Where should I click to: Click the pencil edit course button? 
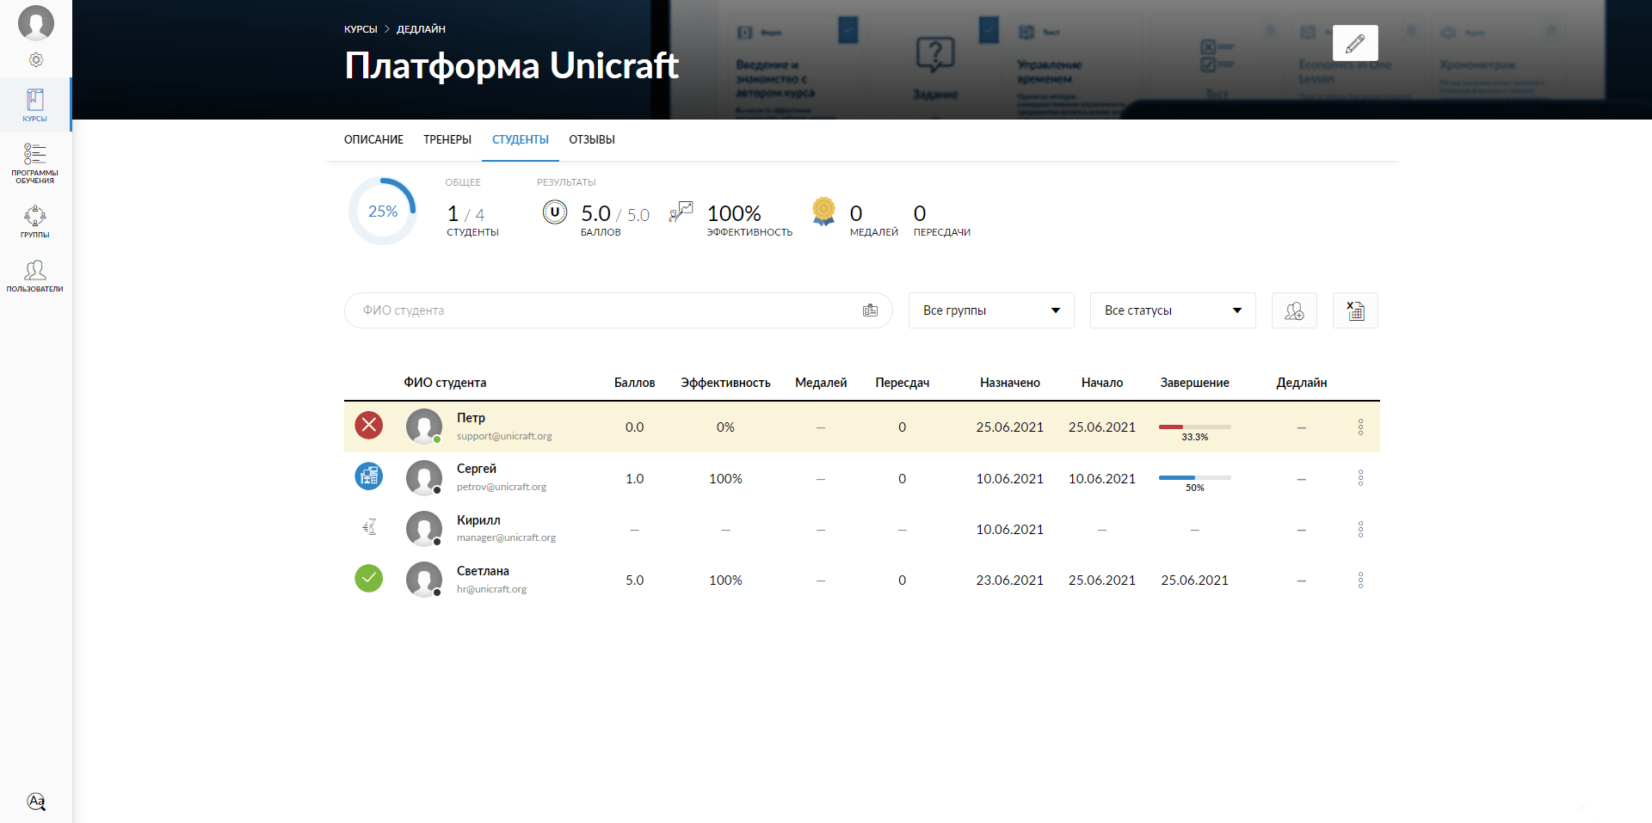[1354, 43]
